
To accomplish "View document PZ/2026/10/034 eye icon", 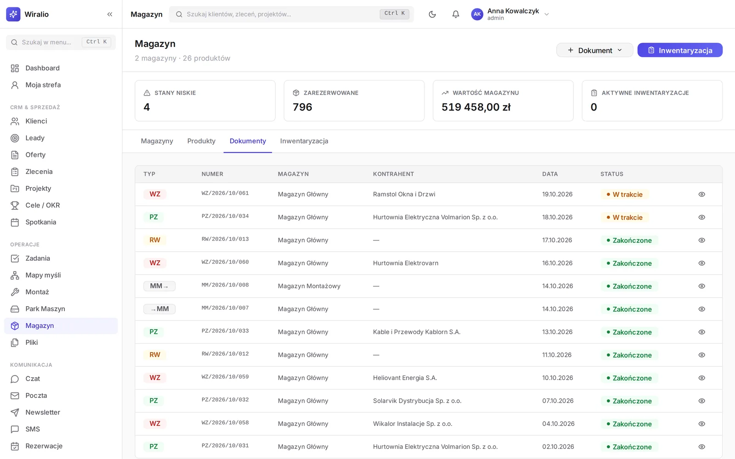I will [x=701, y=217].
